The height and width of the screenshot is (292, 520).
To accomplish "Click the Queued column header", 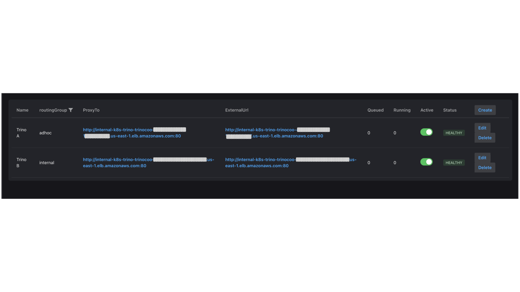I will click(375, 110).
